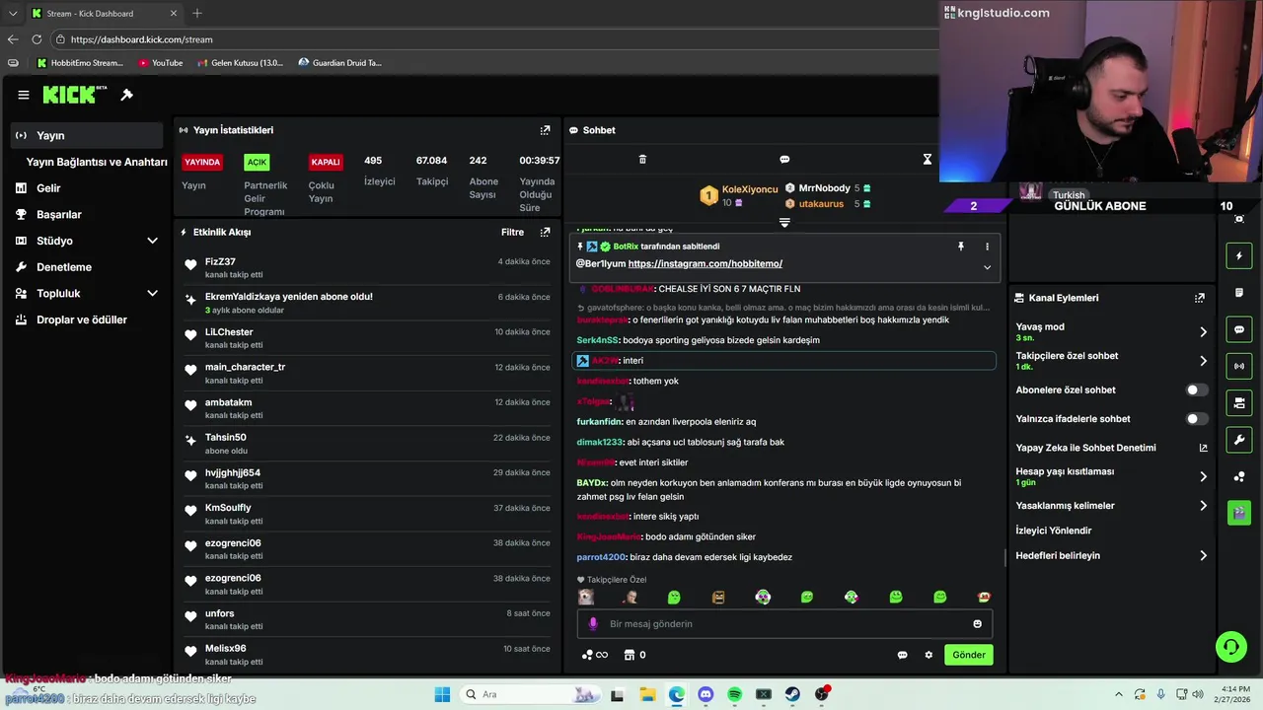This screenshot has width=1263, height=710.
Task: Click the FizZ37 follow event row
Action: (x=367, y=268)
